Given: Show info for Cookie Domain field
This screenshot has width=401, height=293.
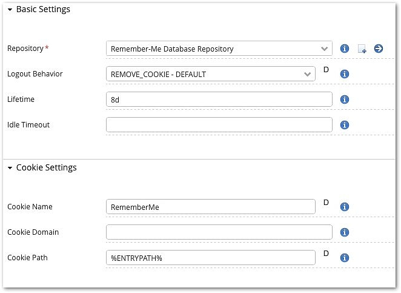Looking at the screenshot, I should [x=345, y=232].
